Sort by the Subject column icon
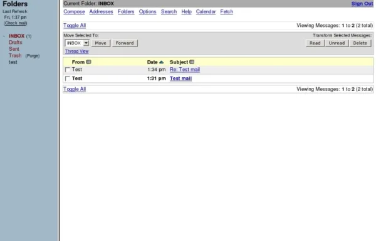The height and width of the screenshot is (241, 376). pyautogui.click(x=192, y=62)
